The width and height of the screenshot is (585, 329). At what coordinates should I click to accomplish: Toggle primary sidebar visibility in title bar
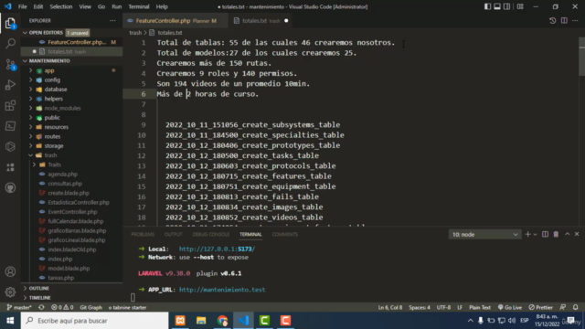pyautogui.click(x=487, y=6)
